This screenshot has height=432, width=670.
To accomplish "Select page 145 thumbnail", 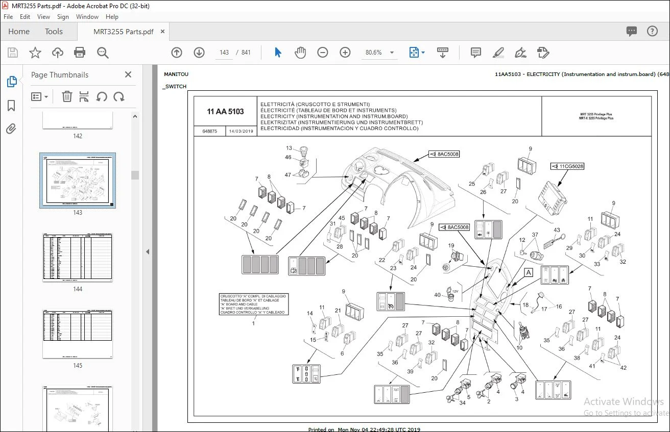I will pyautogui.click(x=78, y=334).
